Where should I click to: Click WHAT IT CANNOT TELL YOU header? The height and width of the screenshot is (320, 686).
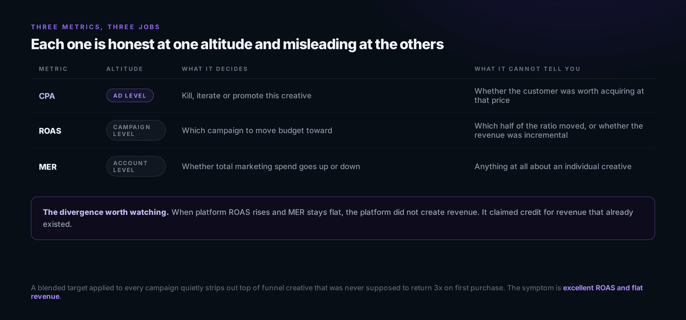click(527, 69)
